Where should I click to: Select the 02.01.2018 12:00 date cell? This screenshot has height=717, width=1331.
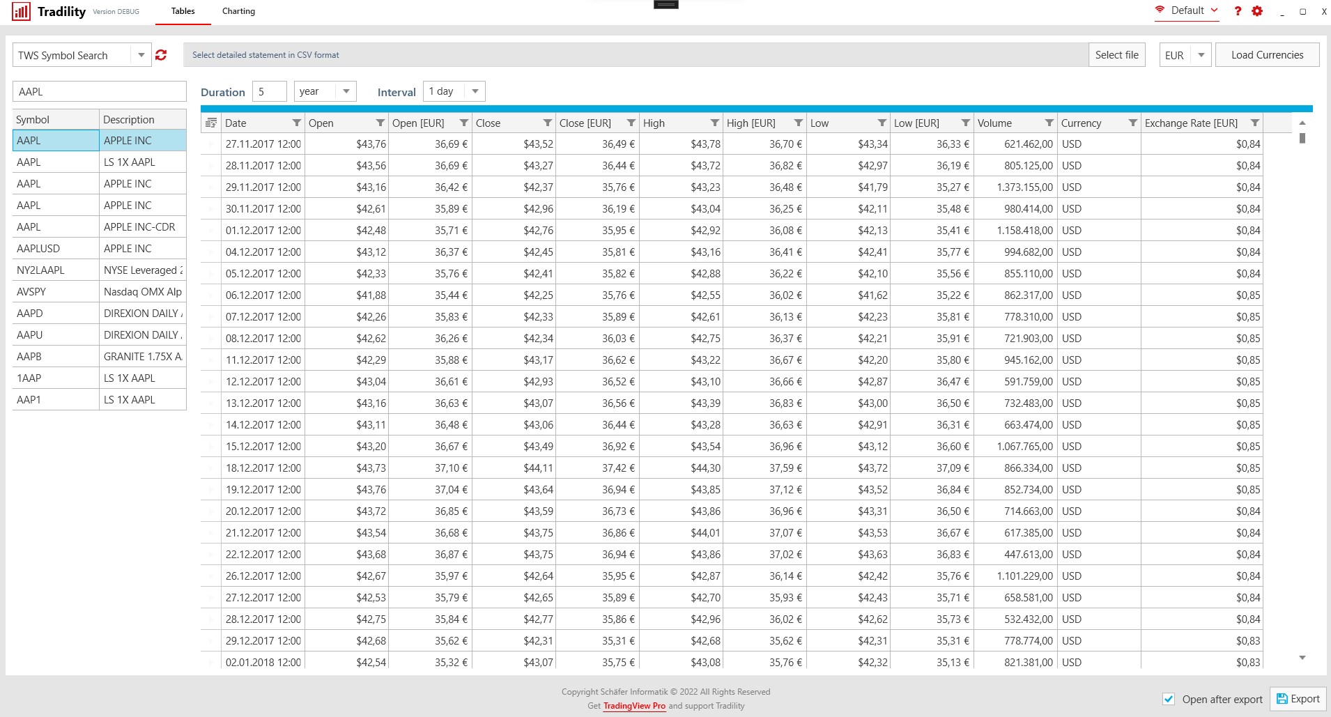click(263, 663)
